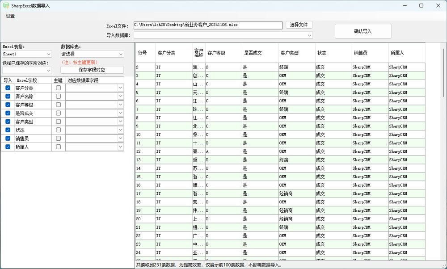
Task: Click the Excel文件 path input field
Action: point(208,25)
